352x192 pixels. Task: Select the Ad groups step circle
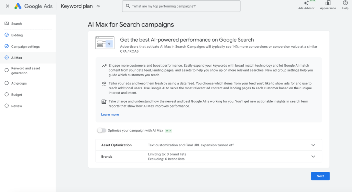[x=7, y=83]
